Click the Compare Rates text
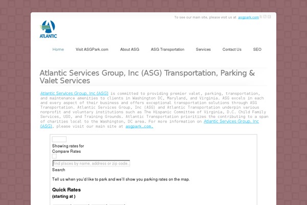 pos(67,151)
